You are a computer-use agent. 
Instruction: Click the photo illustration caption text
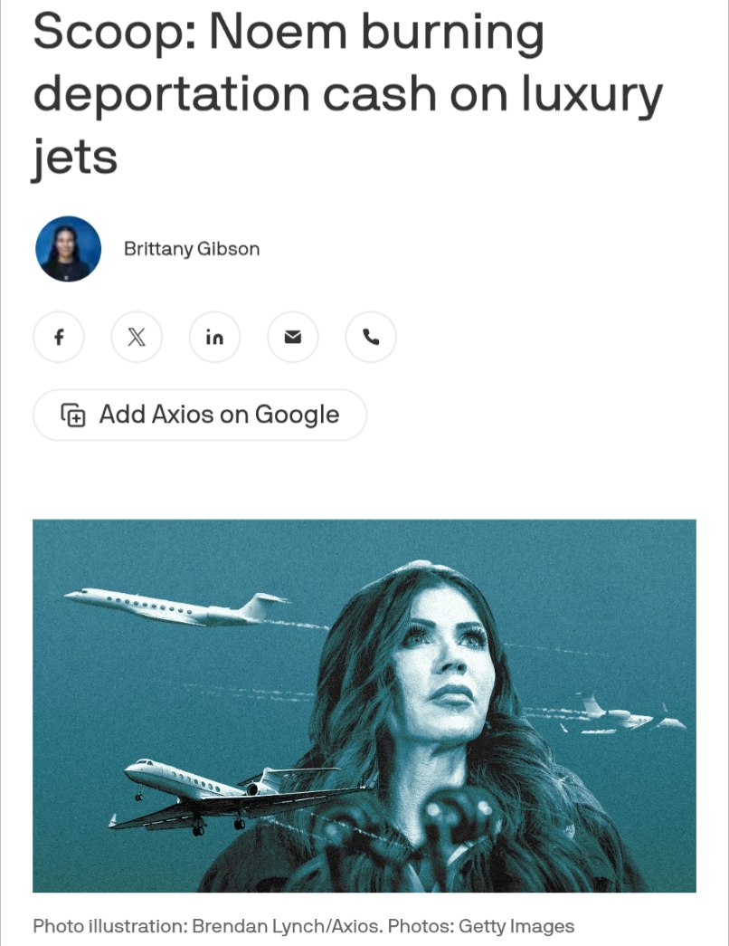tap(303, 925)
